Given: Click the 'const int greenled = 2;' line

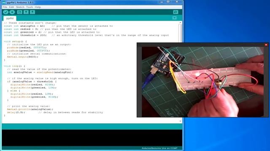Looking at the screenshot, I should pos(23,32).
